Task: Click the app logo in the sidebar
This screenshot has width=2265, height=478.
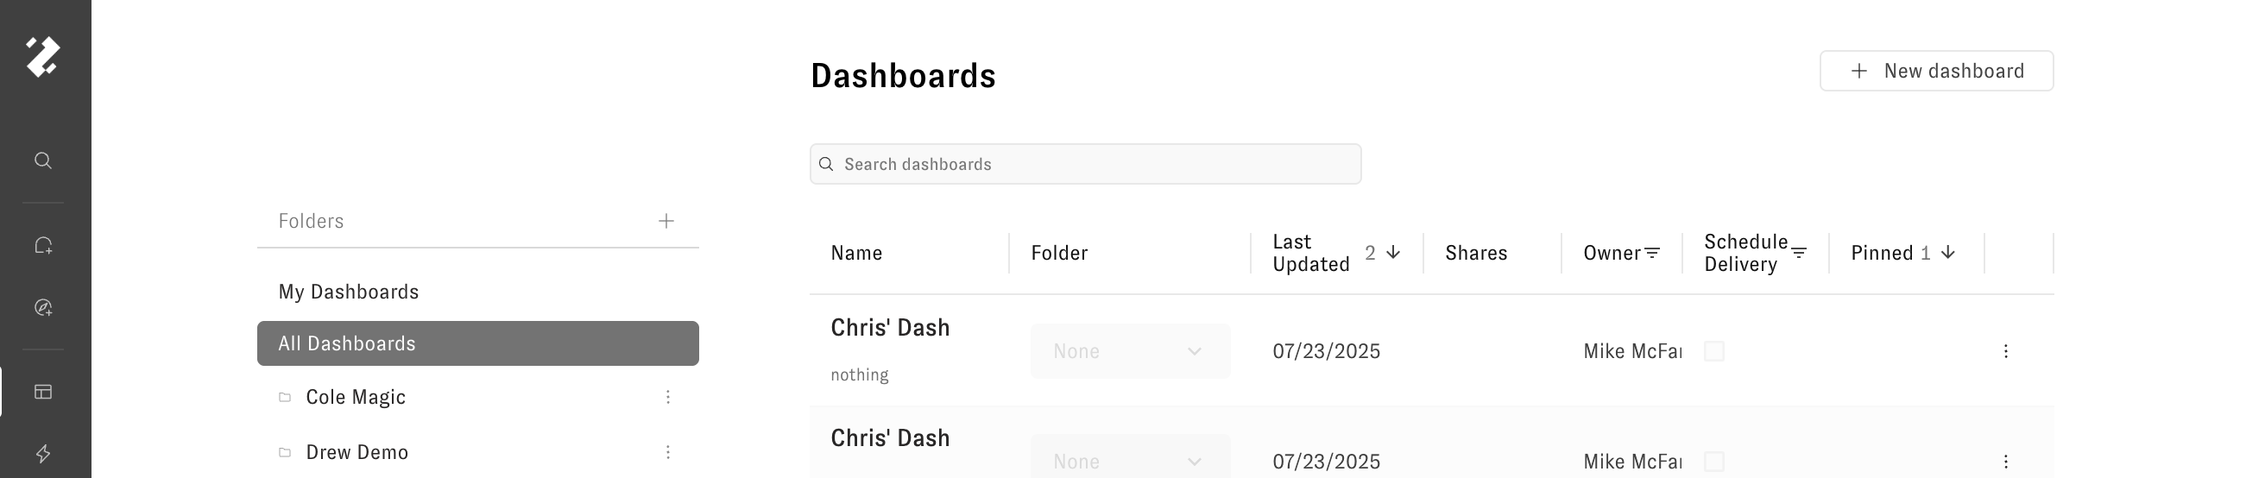Action: click(43, 57)
